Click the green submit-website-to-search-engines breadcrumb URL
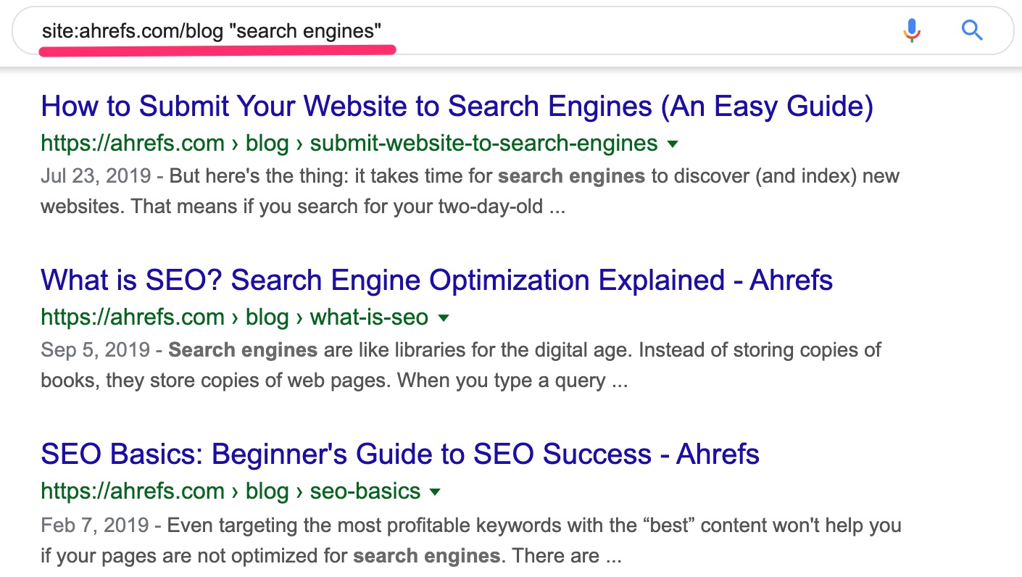Viewport: 1022px width, 577px height. coord(349,143)
